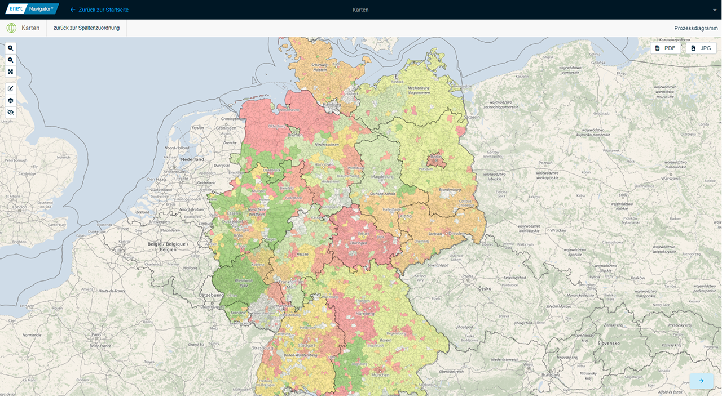
Task: Expand the top-right user dropdown arrow
Action: coord(715,10)
